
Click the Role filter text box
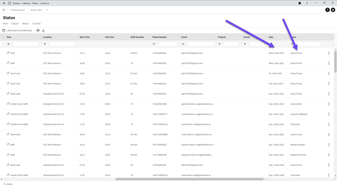tap(26, 44)
